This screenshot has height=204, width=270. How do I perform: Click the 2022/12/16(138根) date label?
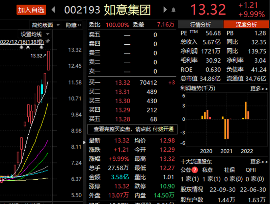(22, 42)
